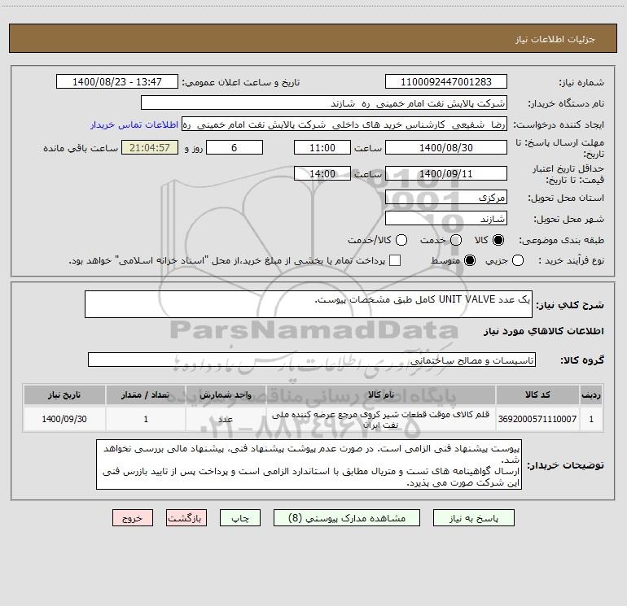The height and width of the screenshot is (606, 627).
Task: Click the پاسخ به نیاز button
Action: (473, 517)
